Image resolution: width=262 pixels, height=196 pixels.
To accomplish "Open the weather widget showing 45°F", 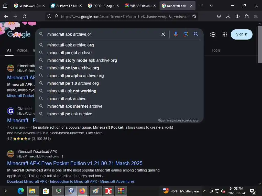I will 181,191.
